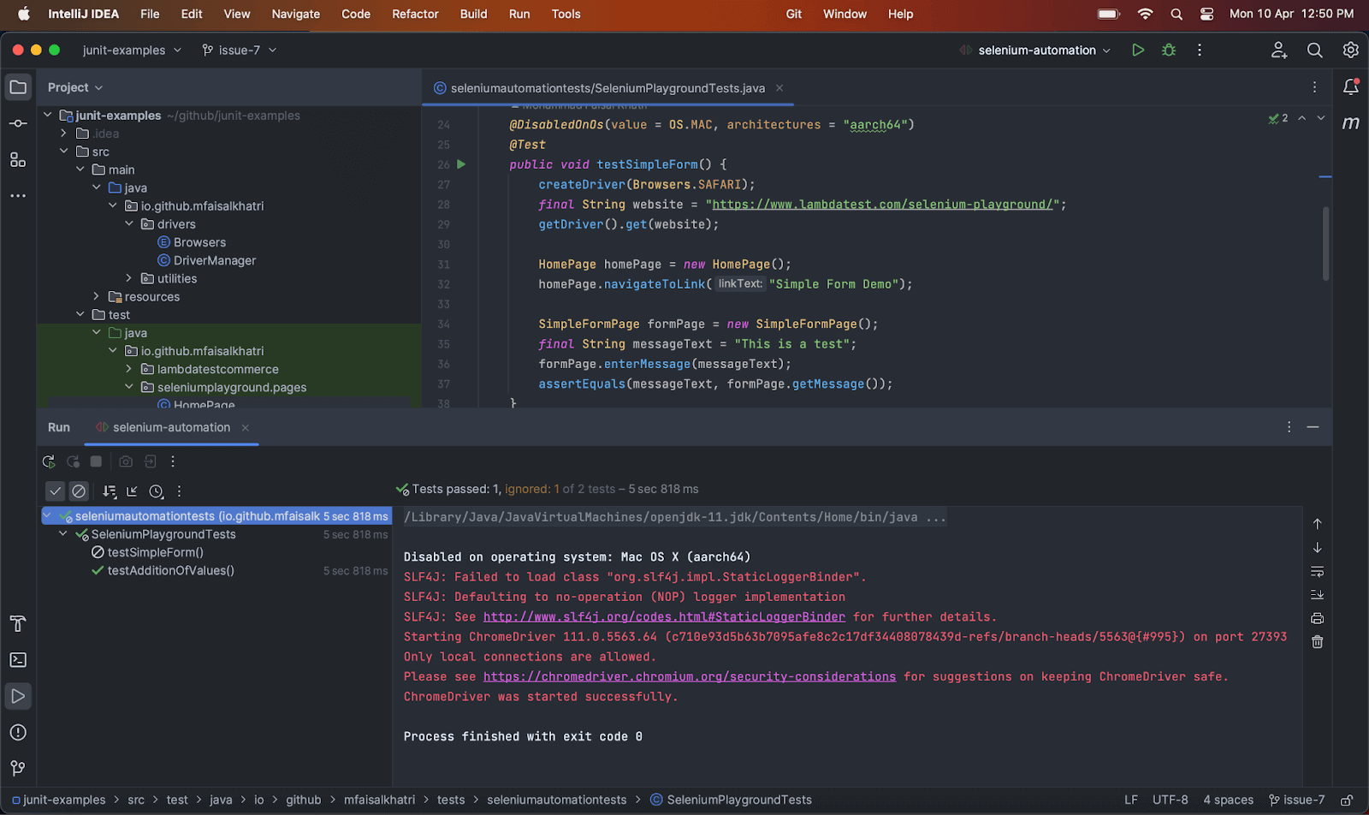This screenshot has height=815, width=1369.
Task: Open the selenium-automation run configuration dropdown
Action: 1035,50
